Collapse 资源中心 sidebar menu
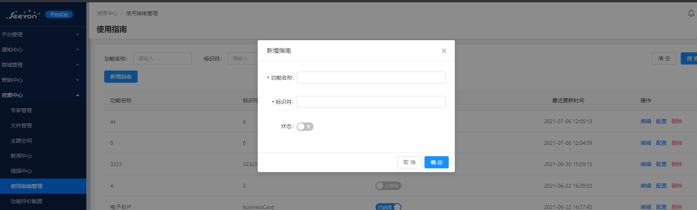The image size is (697, 210). [43, 95]
